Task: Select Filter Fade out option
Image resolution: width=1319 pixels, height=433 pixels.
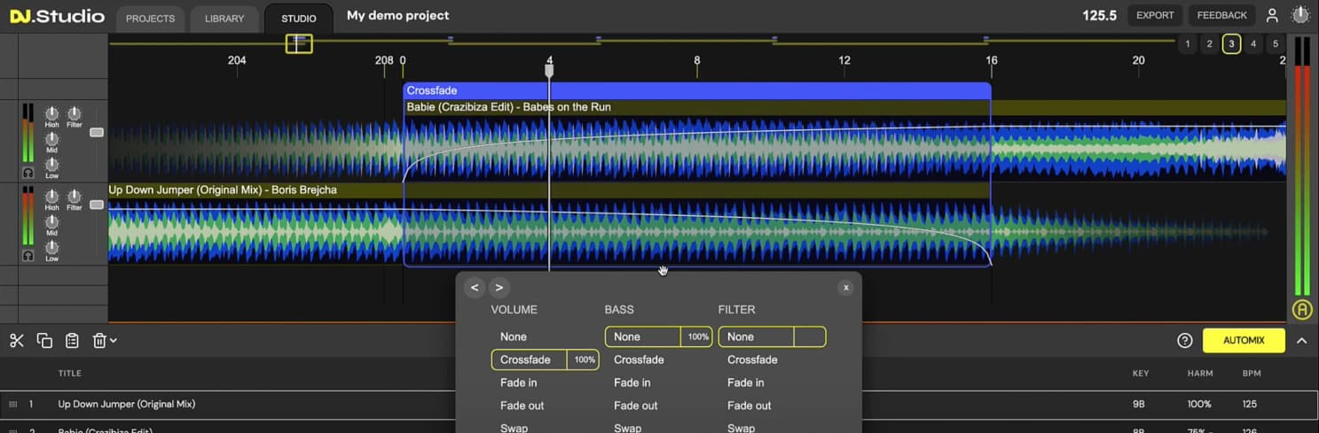Action: point(750,406)
